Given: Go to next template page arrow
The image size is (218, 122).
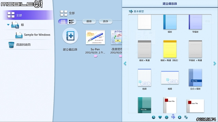Looking at the screenshot, I should (215, 63).
